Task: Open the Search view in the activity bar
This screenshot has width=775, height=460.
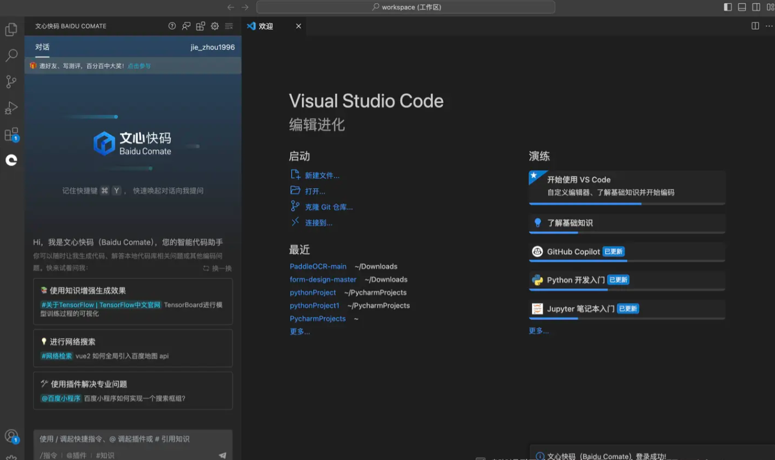Action: tap(11, 55)
